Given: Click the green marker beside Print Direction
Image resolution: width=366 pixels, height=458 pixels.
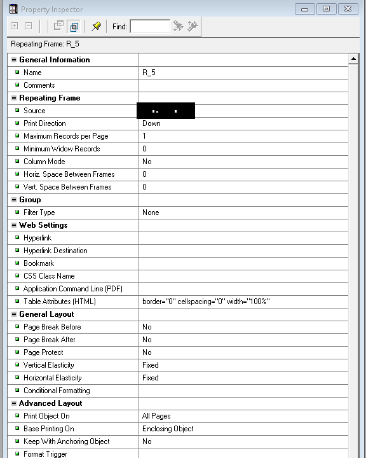Looking at the screenshot, I should (x=17, y=123).
